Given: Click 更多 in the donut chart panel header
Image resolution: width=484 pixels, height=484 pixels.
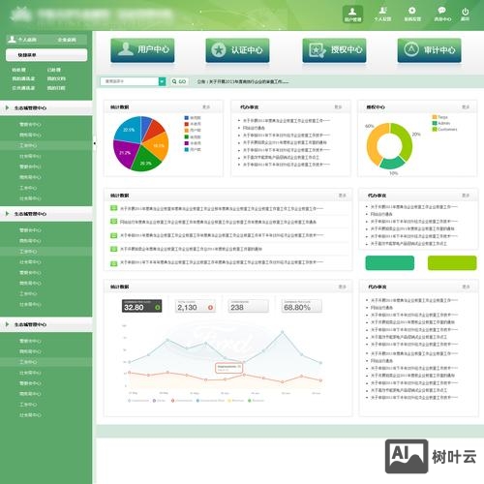Looking at the screenshot, I should (x=466, y=106).
